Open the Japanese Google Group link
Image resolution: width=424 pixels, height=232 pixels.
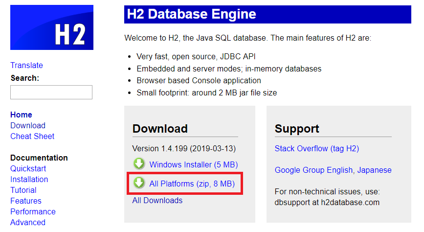[x=374, y=170]
